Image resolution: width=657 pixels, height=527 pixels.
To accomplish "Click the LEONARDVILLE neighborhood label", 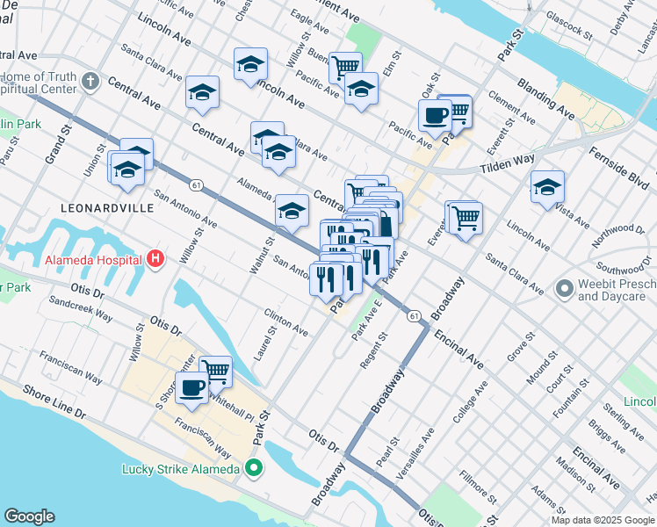I will 107,208.
